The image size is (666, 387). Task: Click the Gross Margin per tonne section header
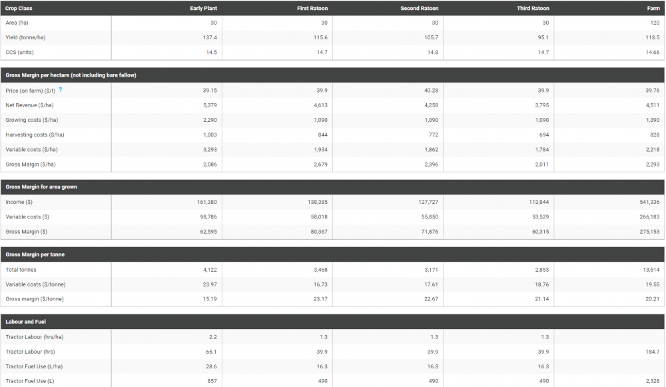[x=35, y=254]
